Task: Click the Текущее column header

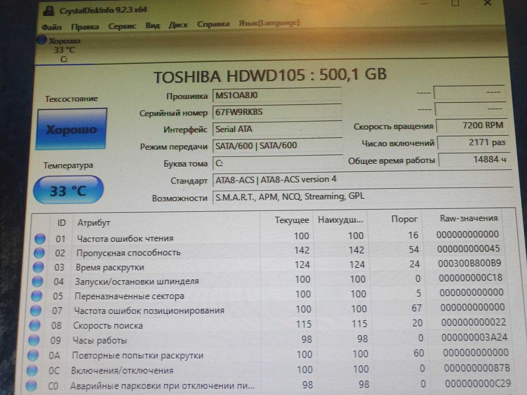Action: pos(291,220)
